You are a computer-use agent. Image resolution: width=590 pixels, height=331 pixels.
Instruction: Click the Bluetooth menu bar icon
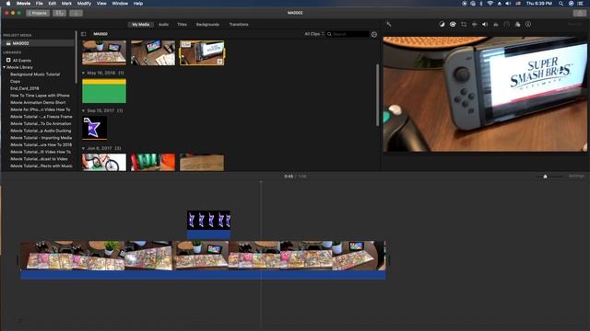tap(481, 4)
